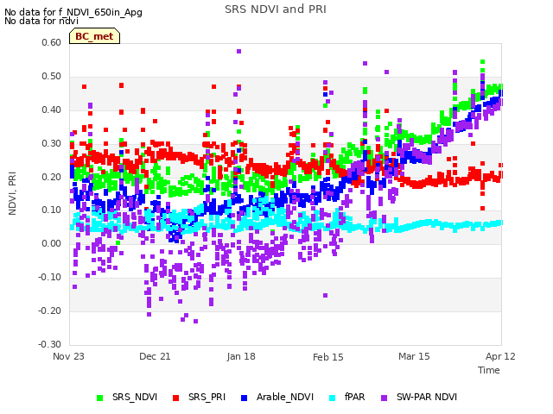Click the Nov 23 x-axis label
This screenshot has width=553, height=414.
point(68,356)
